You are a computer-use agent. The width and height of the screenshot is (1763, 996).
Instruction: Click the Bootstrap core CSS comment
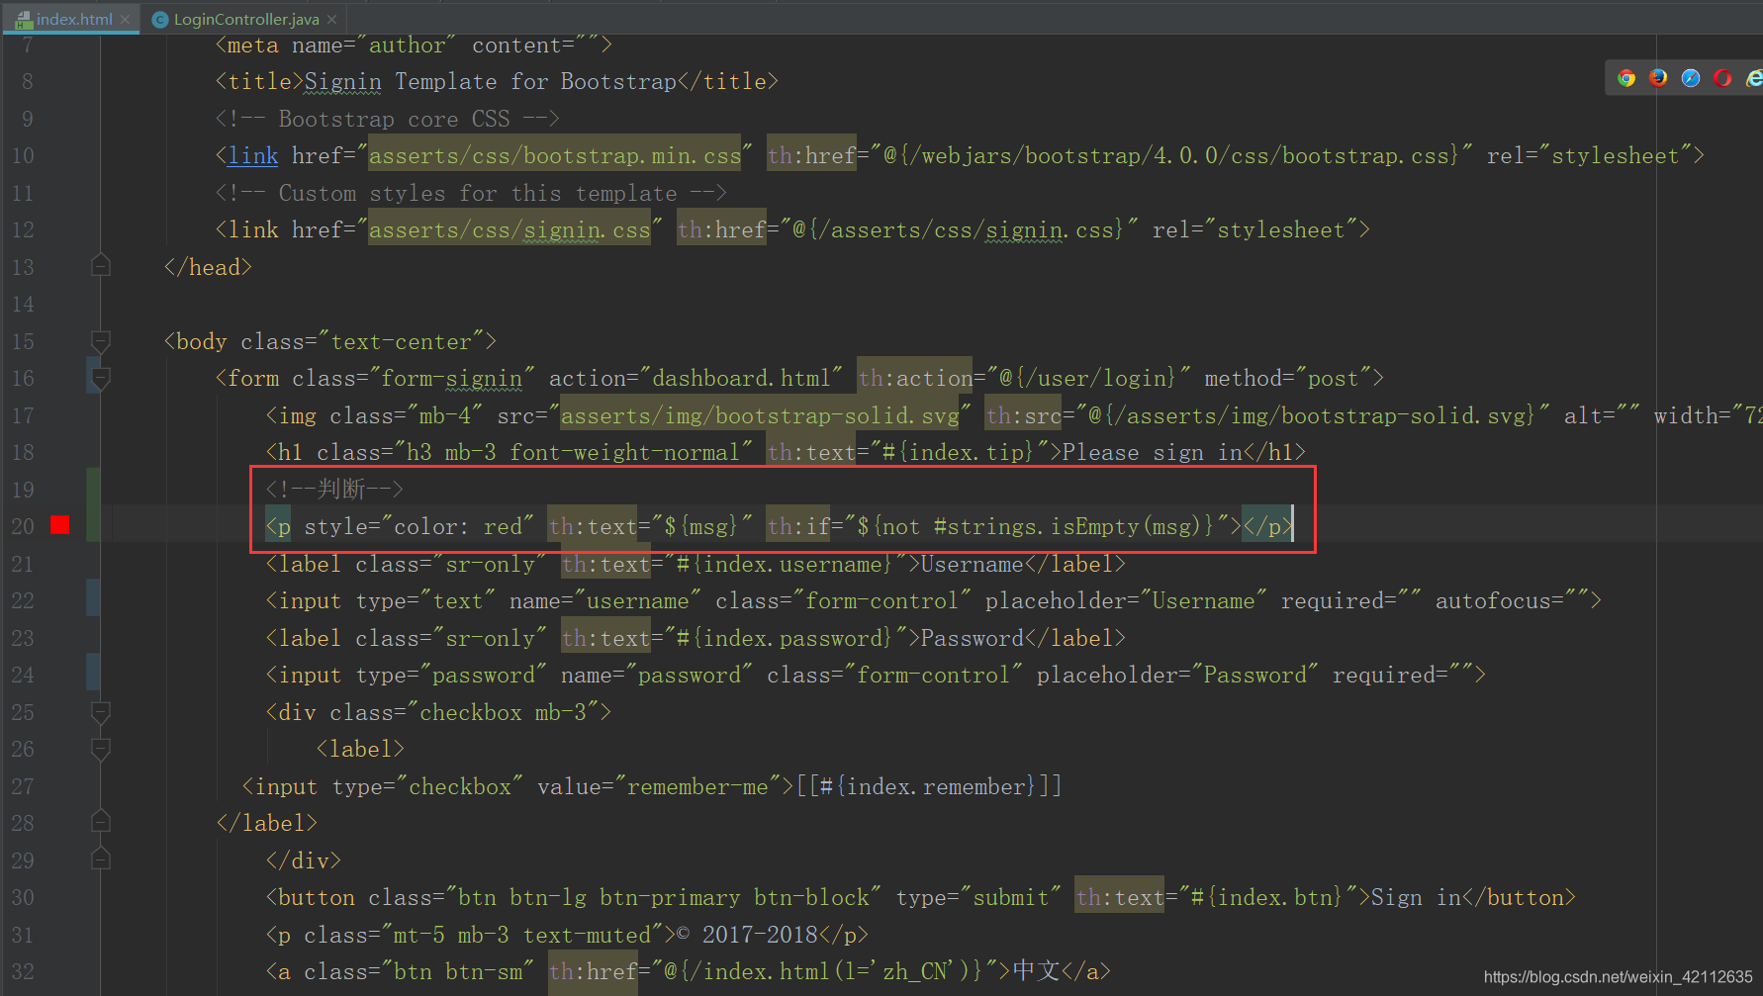388,119
